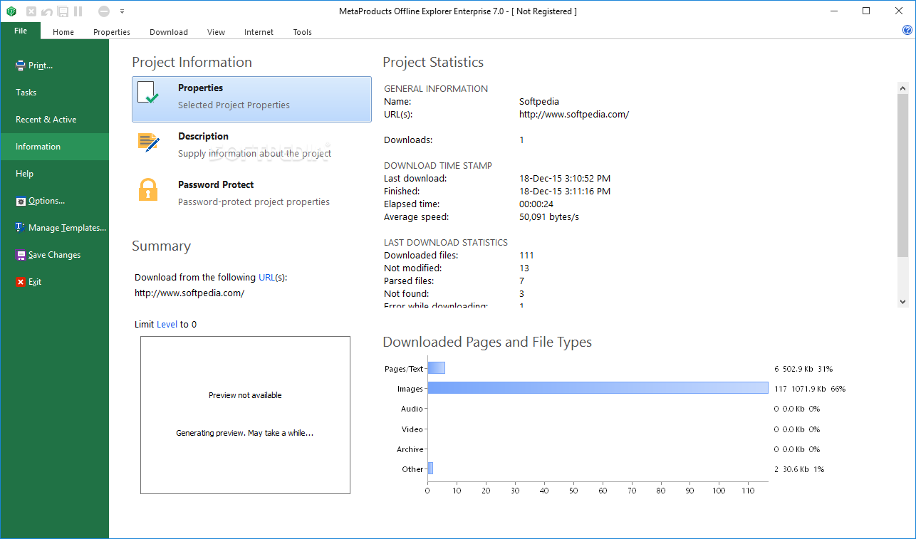Click the Project Statistics scrollbar down arrow
Viewport: 916px width, 539px height.
click(x=903, y=302)
